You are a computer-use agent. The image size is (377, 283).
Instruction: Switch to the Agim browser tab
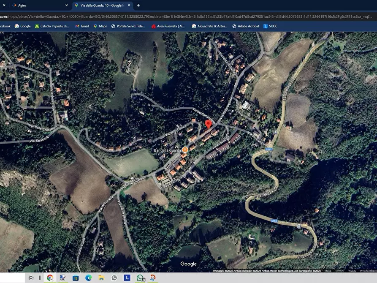click(x=38, y=5)
